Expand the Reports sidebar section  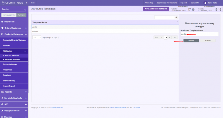[26, 92]
